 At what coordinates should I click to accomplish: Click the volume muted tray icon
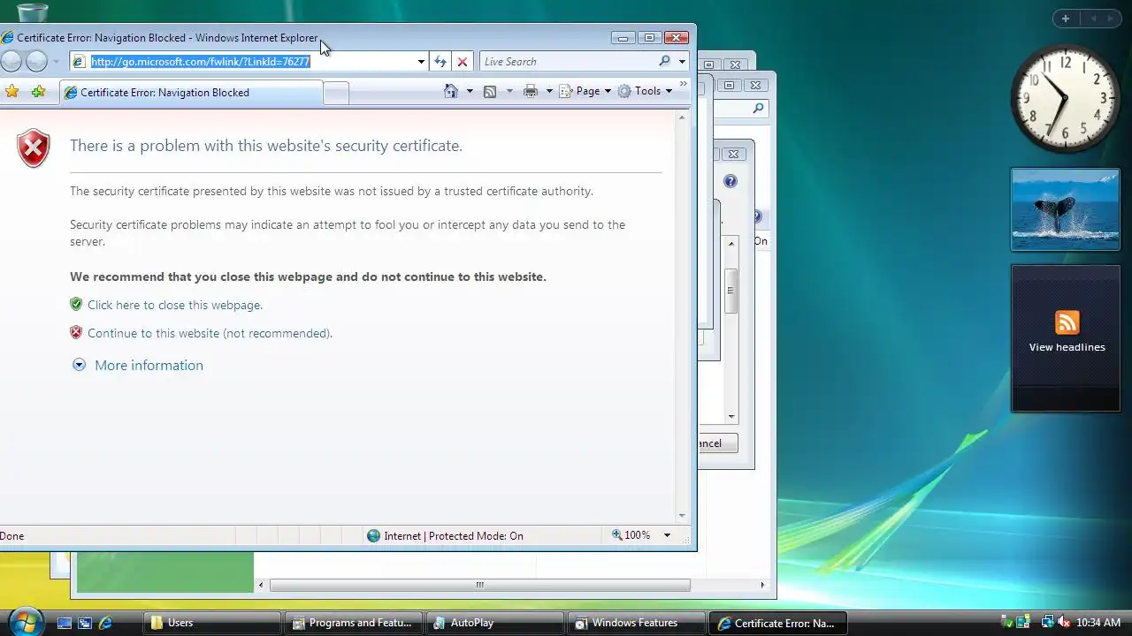pyautogui.click(x=1064, y=623)
